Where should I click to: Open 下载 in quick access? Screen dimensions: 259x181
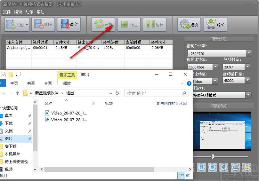(9, 123)
